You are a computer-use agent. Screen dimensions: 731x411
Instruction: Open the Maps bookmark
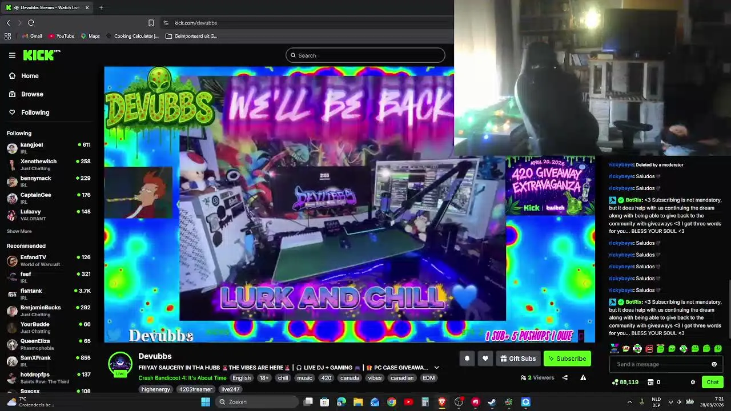tap(90, 36)
